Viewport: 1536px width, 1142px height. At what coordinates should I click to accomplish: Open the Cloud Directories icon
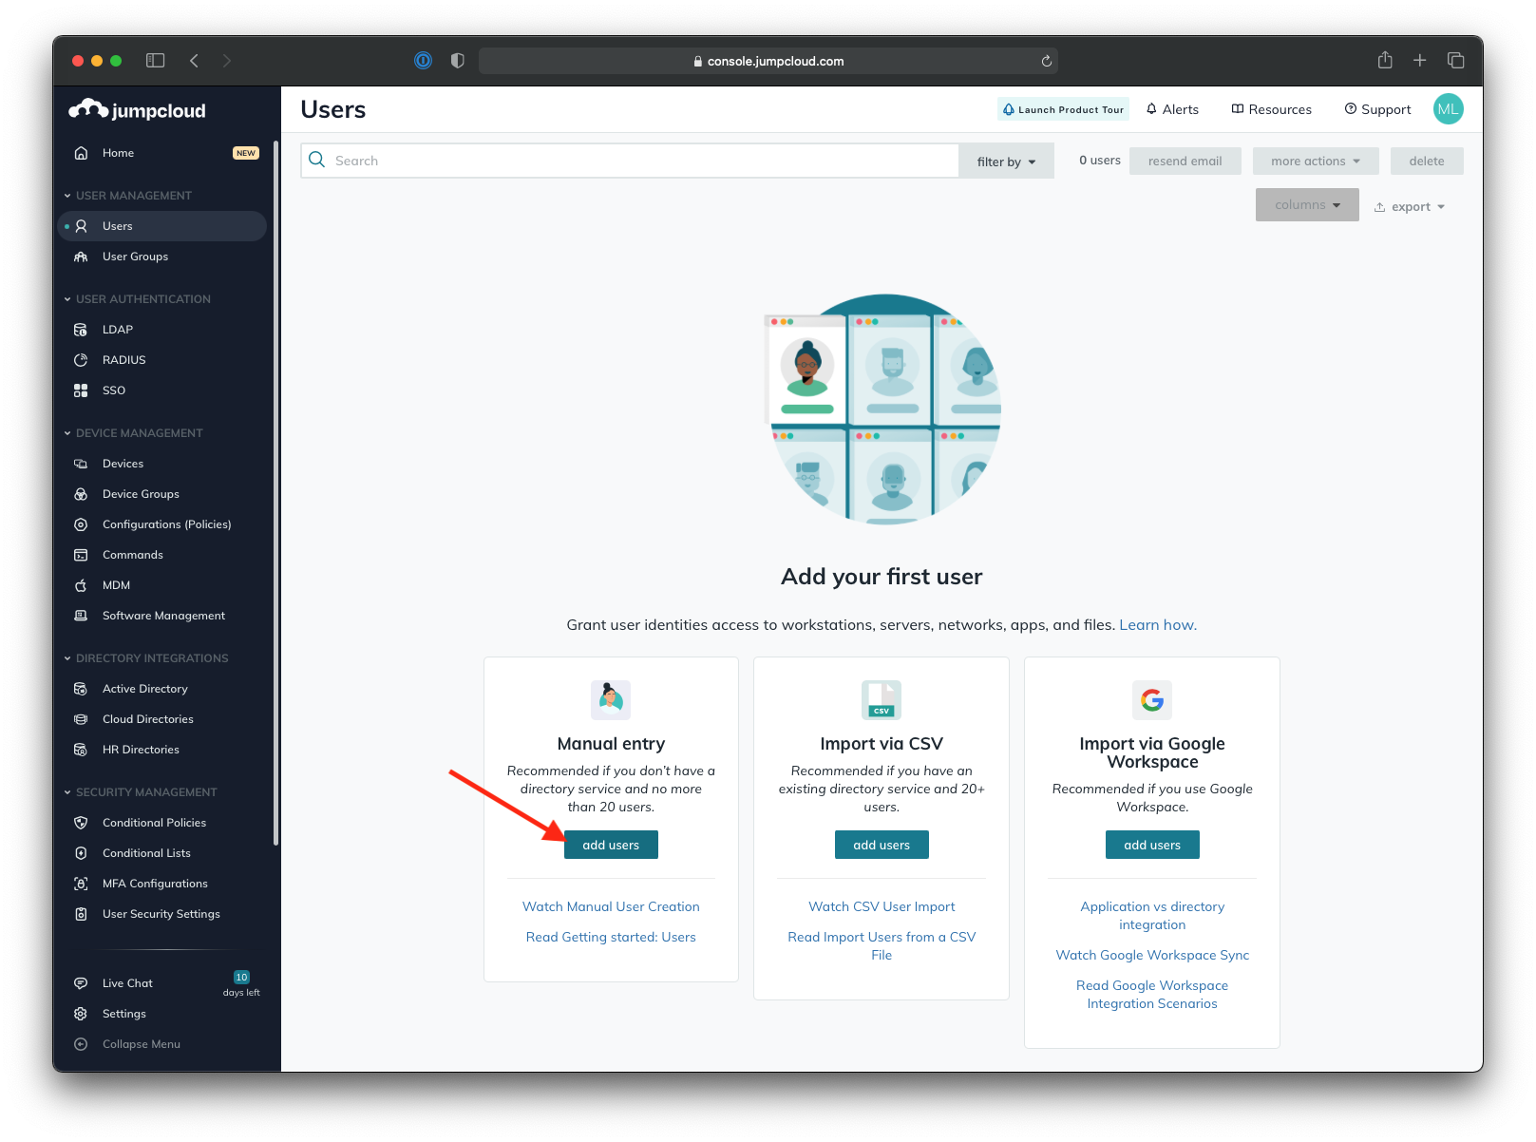pos(81,719)
